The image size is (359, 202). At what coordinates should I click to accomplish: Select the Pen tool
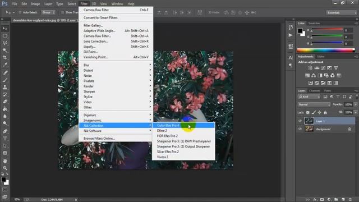5,131
